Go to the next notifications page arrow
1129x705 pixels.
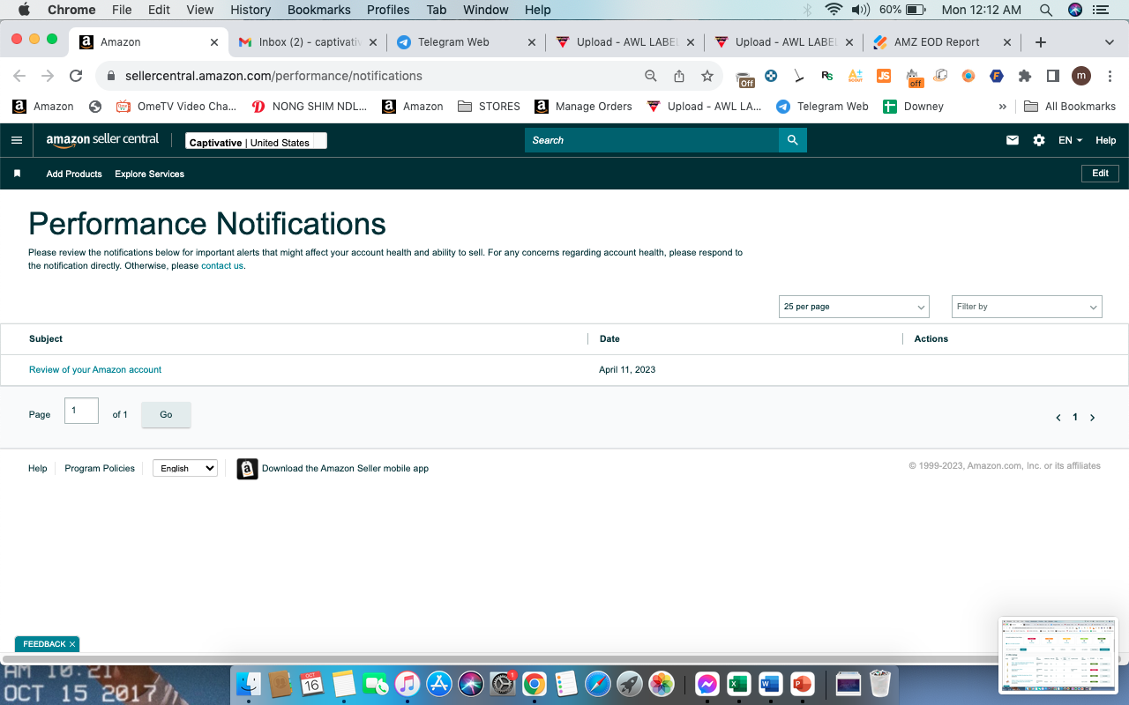[1092, 418]
